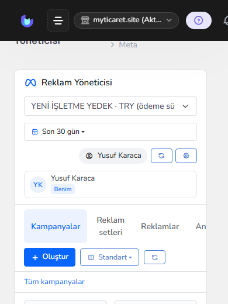Expand the YENİ İŞLETME YEDEK account dropdown

coord(110,106)
